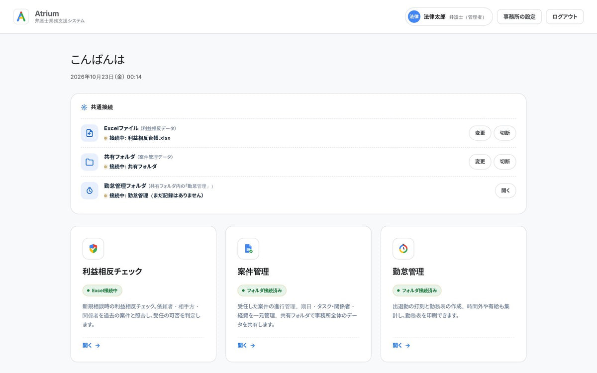Click the 勤怠管理フォルダ stopwatch icon
Viewport: 597px width, 373px height.
click(90, 190)
